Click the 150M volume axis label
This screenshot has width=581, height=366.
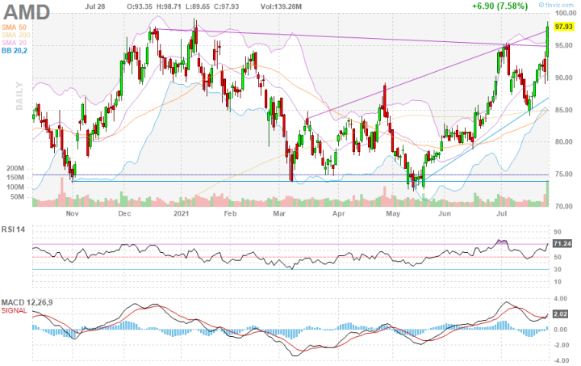pyautogui.click(x=15, y=178)
